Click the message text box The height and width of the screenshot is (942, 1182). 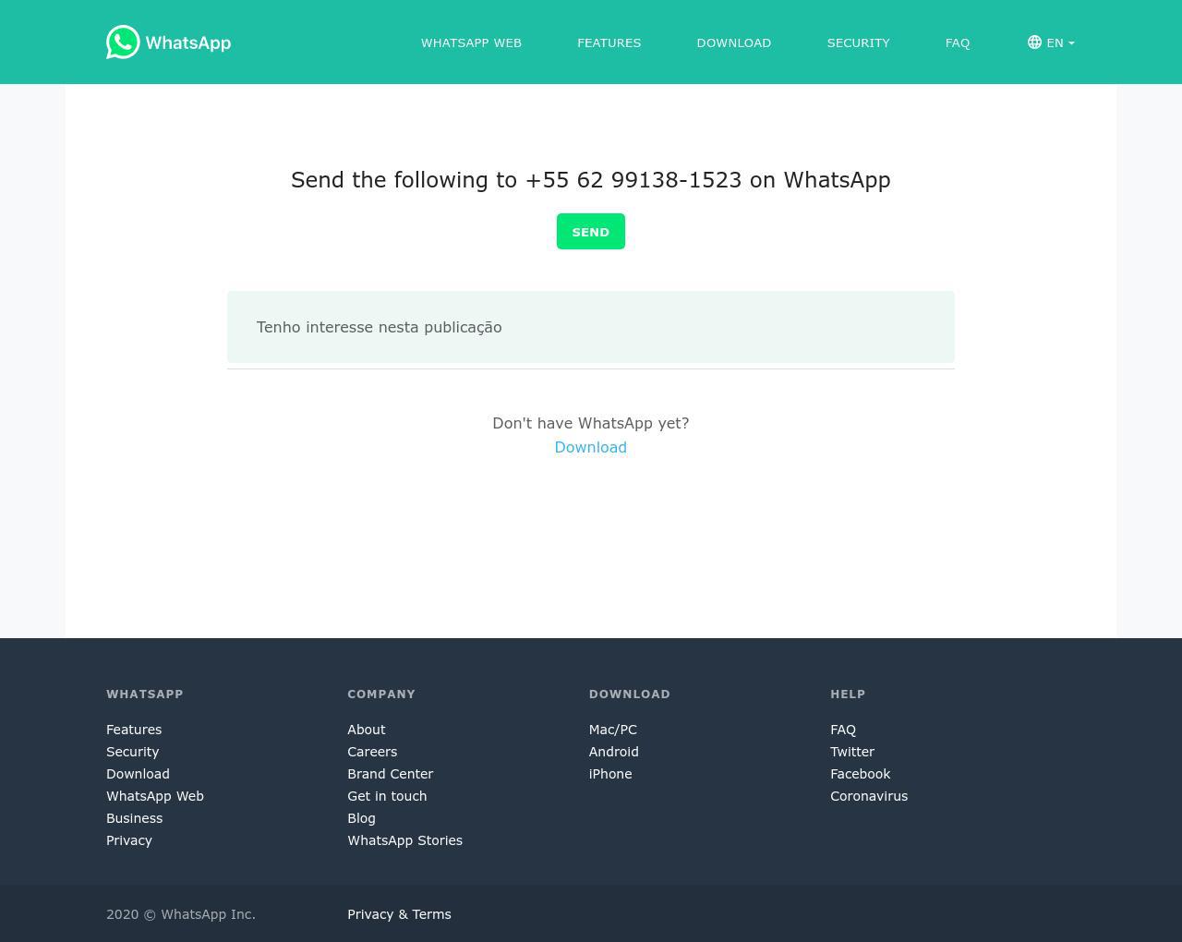590,327
